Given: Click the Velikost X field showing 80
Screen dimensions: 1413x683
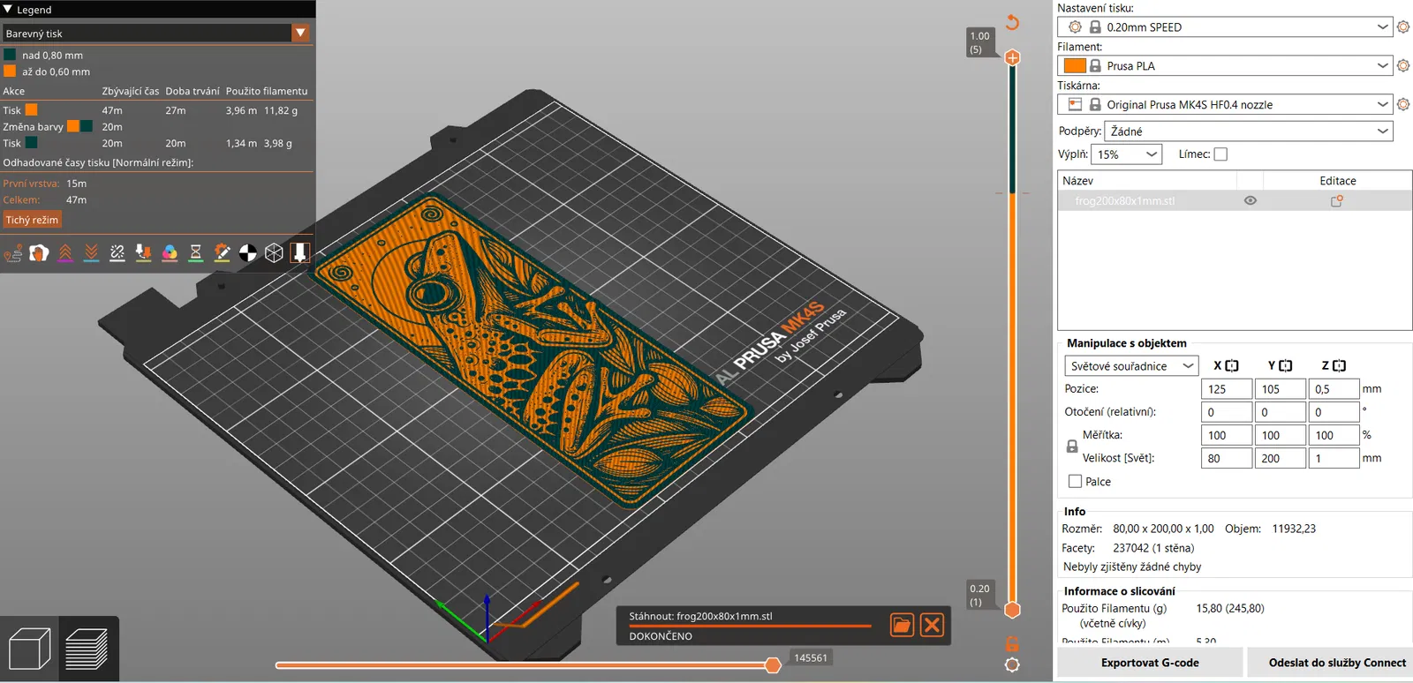Looking at the screenshot, I should tap(1226, 459).
